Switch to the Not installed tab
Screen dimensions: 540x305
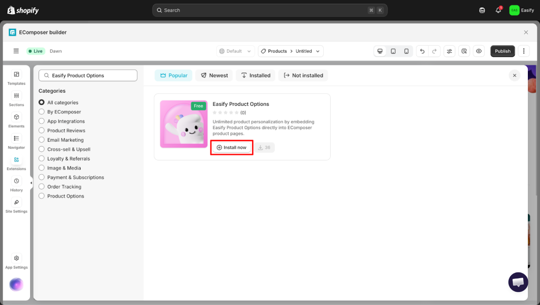[303, 75]
